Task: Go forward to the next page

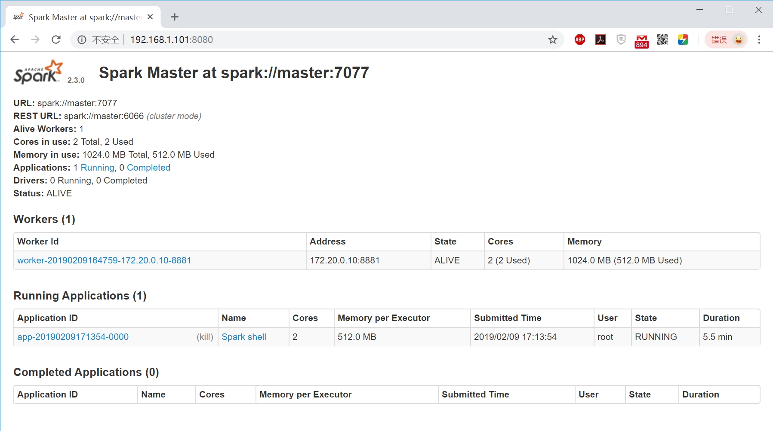Action: [x=35, y=40]
